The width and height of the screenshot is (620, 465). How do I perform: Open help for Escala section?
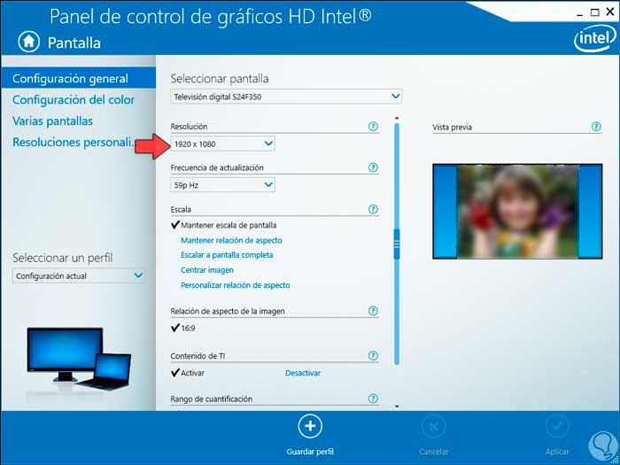pyautogui.click(x=373, y=209)
